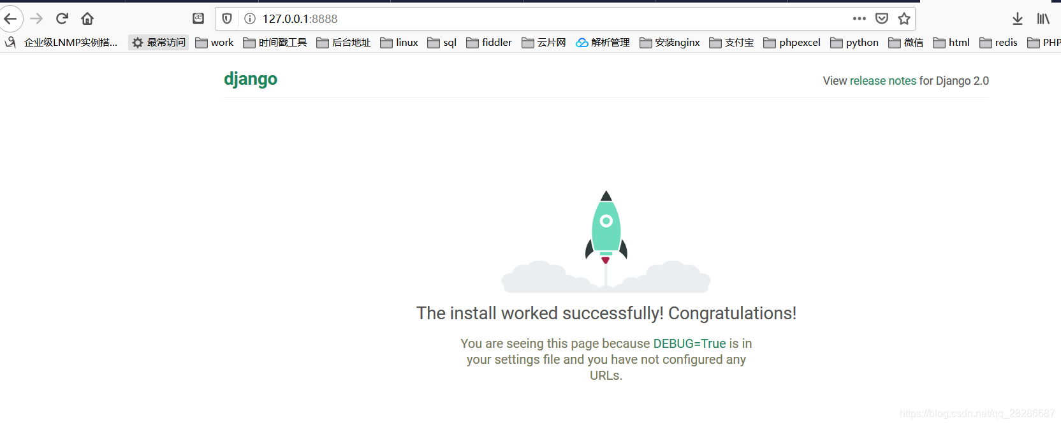The height and width of the screenshot is (425, 1061).
Task: Open the 支付宝 bookmark folder
Action: point(731,43)
